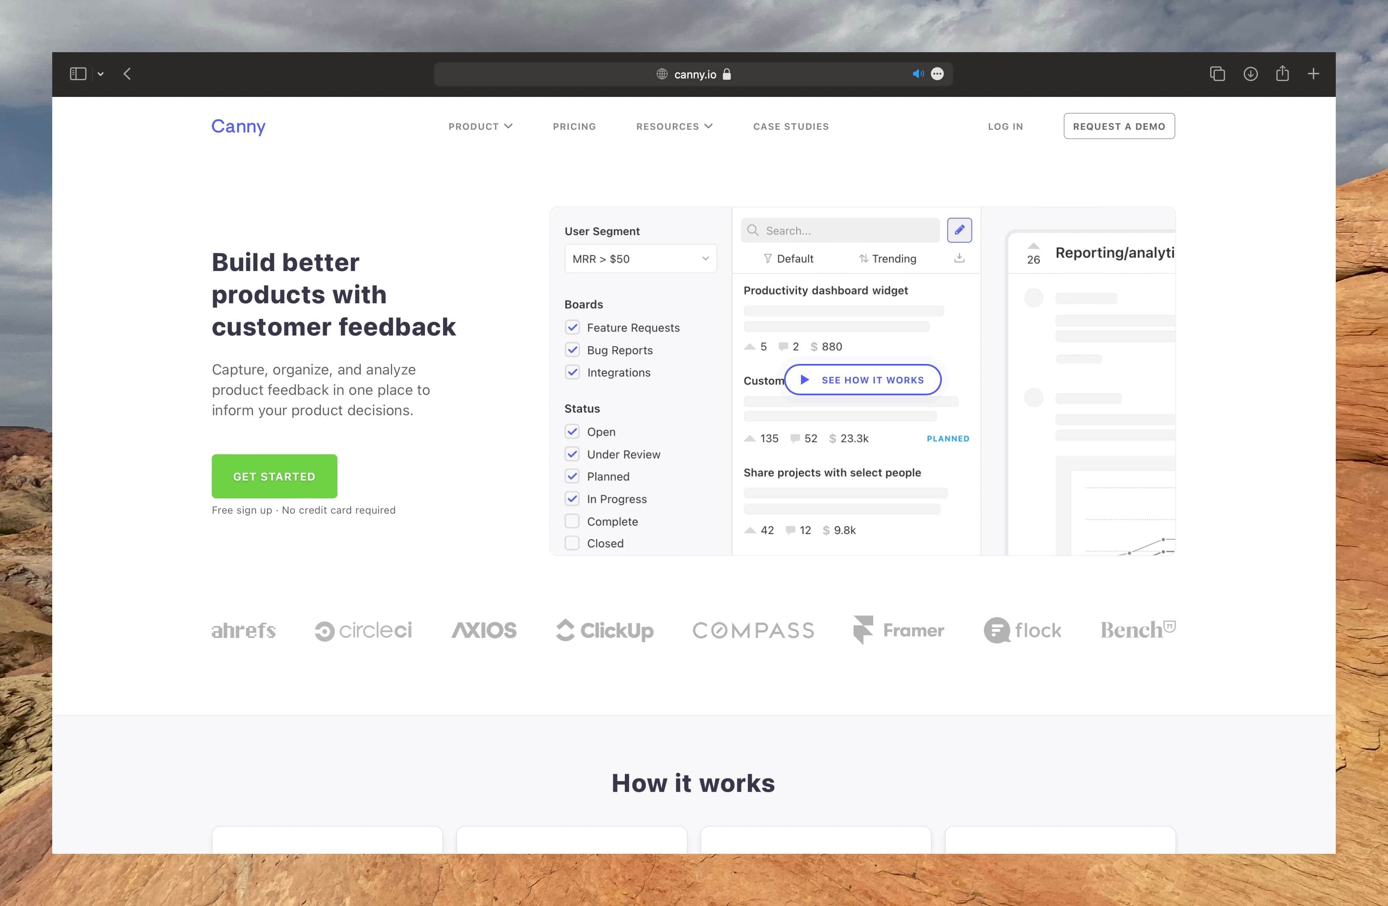Open the MRR > $50 user segment dropdown

(640, 258)
